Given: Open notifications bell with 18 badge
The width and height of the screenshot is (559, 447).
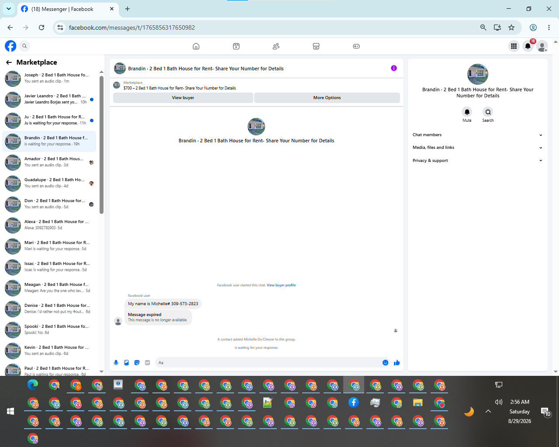Looking at the screenshot, I should (x=528, y=46).
